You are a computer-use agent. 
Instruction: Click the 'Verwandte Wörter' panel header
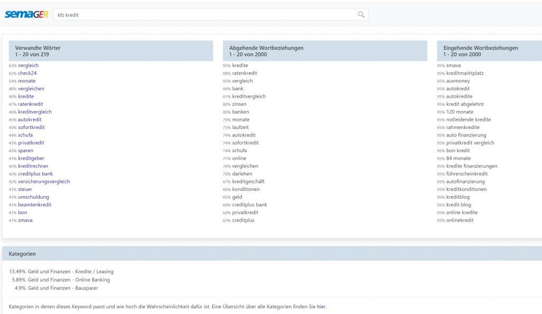[111, 51]
